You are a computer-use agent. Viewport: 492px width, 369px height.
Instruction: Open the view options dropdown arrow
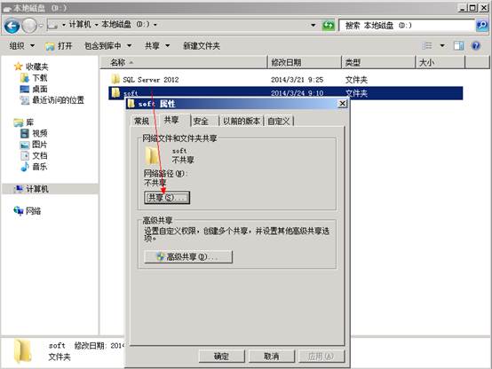(x=442, y=46)
